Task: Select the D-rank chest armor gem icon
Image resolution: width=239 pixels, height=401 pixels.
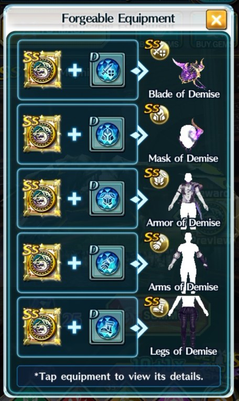Action: (107, 198)
